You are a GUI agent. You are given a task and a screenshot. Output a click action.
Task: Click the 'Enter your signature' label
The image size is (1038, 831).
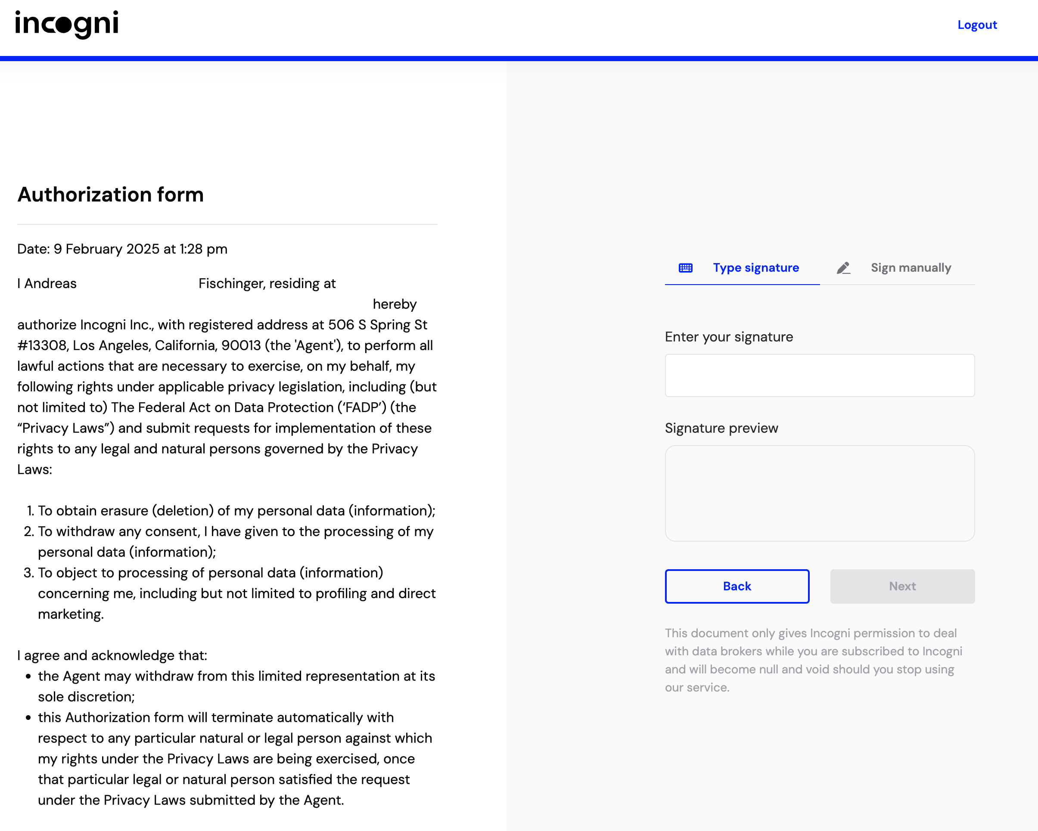728,337
